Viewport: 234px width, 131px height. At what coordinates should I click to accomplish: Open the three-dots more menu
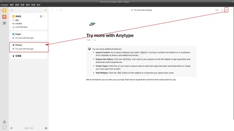pyautogui.click(x=231, y=10)
